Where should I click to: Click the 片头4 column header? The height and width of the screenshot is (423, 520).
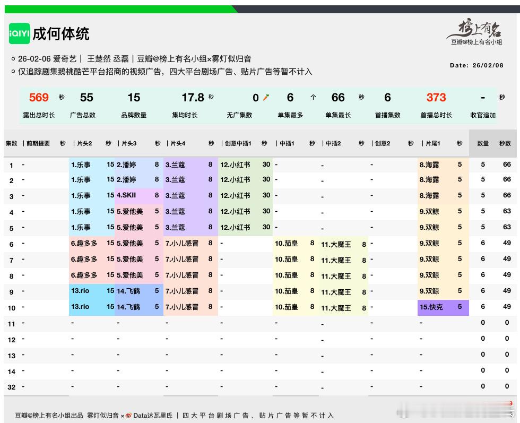178,143
